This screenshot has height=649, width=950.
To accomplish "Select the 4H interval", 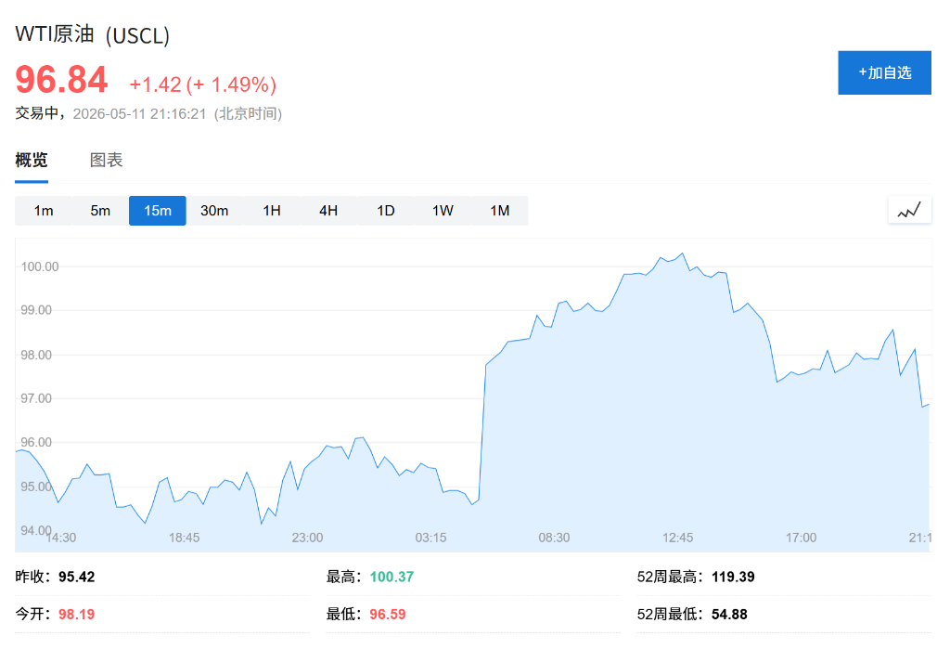I will pos(328,211).
